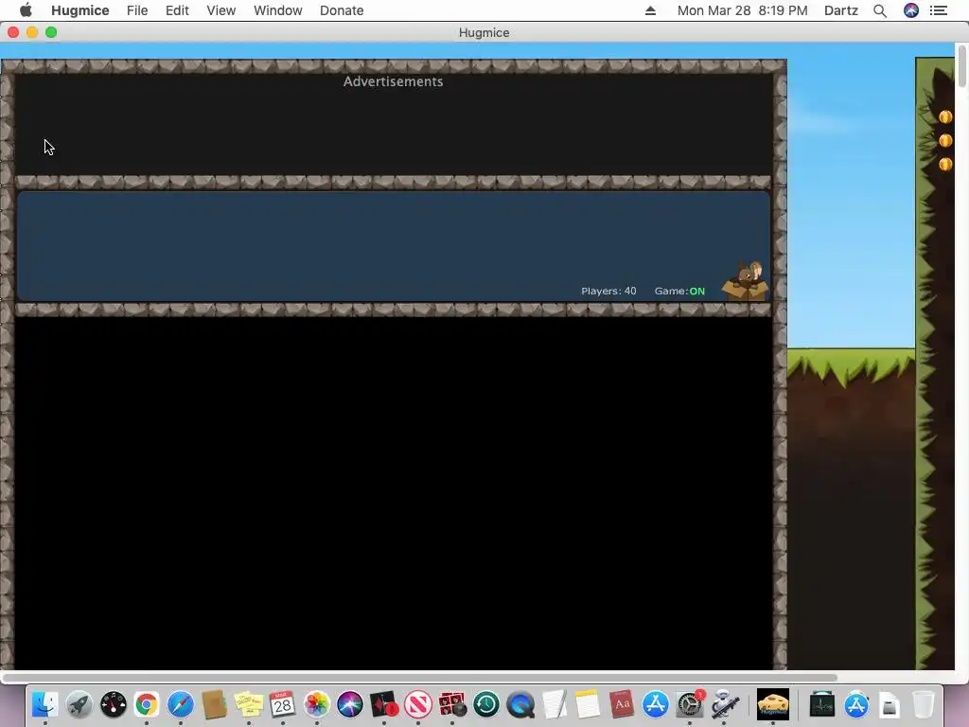Open the Photos app in dock

(316, 704)
